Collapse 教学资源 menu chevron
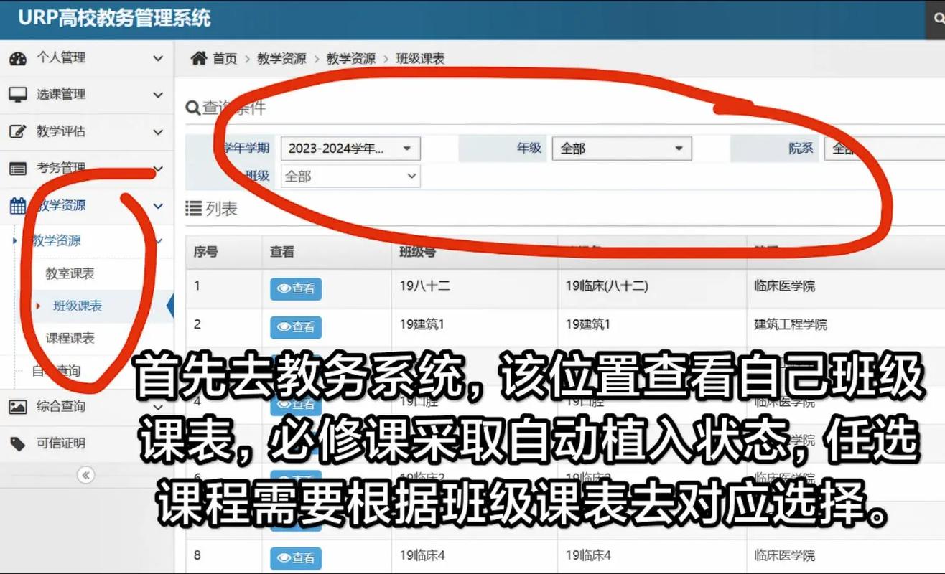 tap(158, 207)
